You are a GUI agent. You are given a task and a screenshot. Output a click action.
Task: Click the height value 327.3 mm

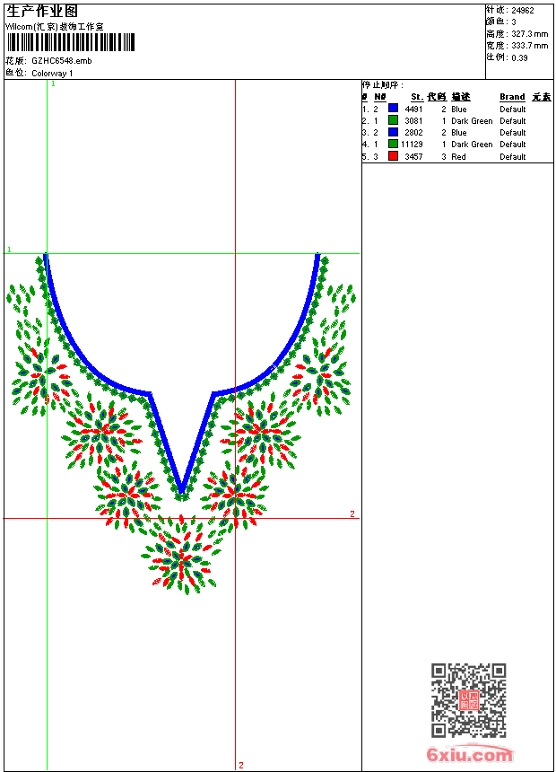pos(529,33)
